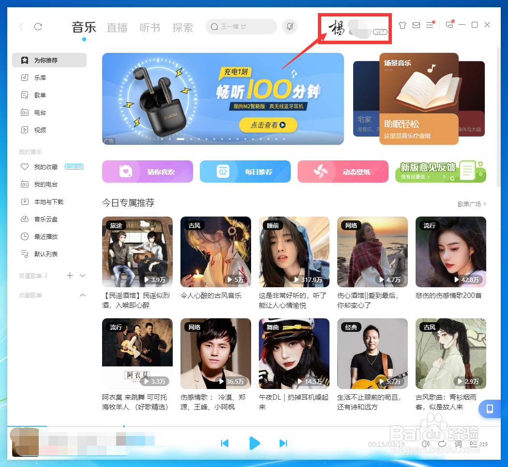The height and width of the screenshot is (467, 508).
Task: Collapse the 收藏歌单 section chevron
Action: click(x=83, y=295)
